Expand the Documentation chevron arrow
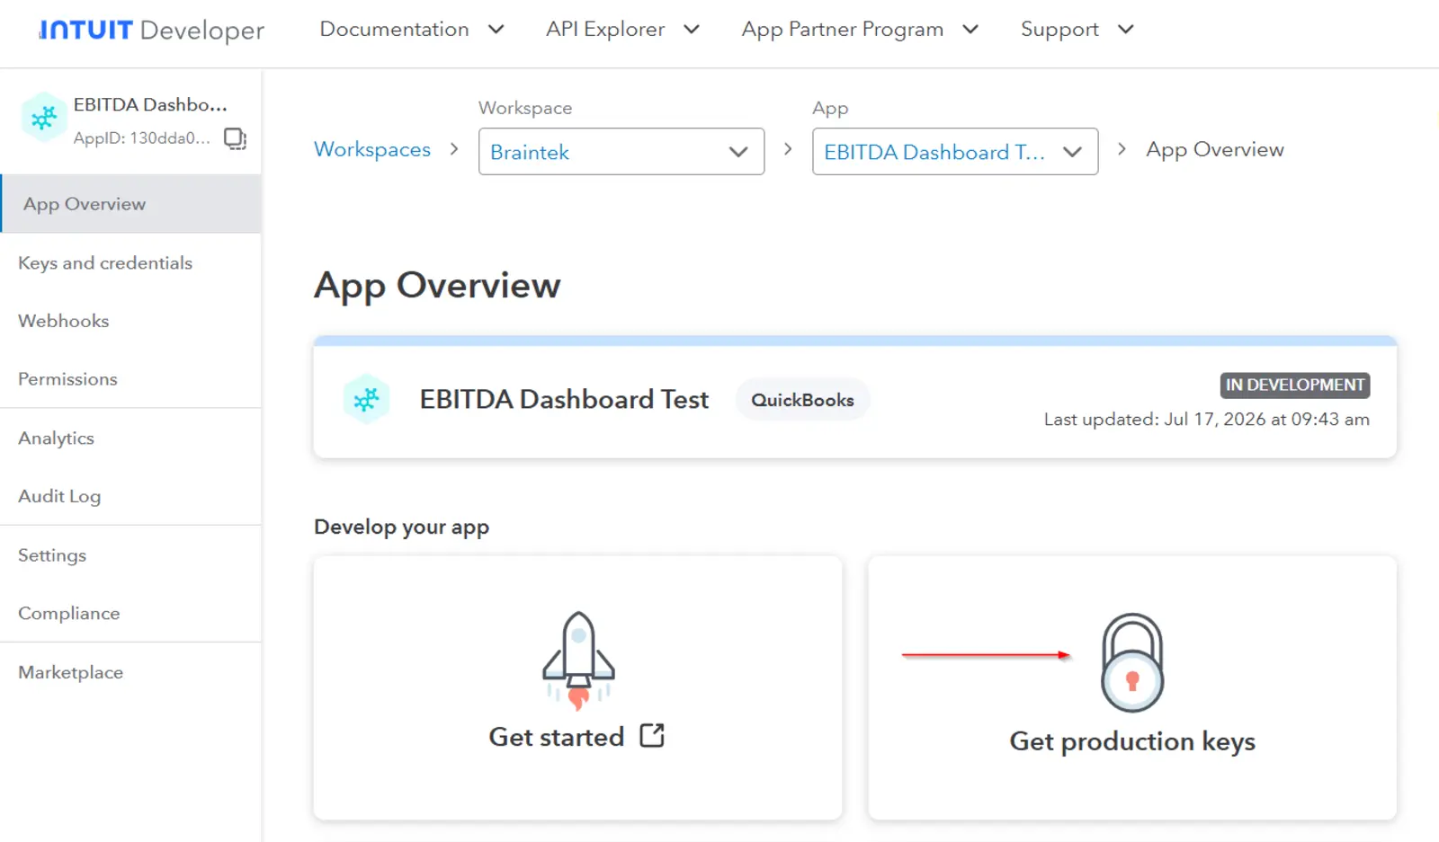Viewport: 1439px width, 842px height. (x=496, y=30)
